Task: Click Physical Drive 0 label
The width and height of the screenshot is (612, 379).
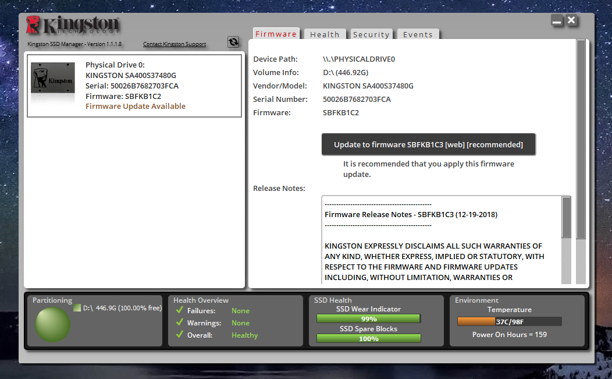Action: pyautogui.click(x=115, y=65)
